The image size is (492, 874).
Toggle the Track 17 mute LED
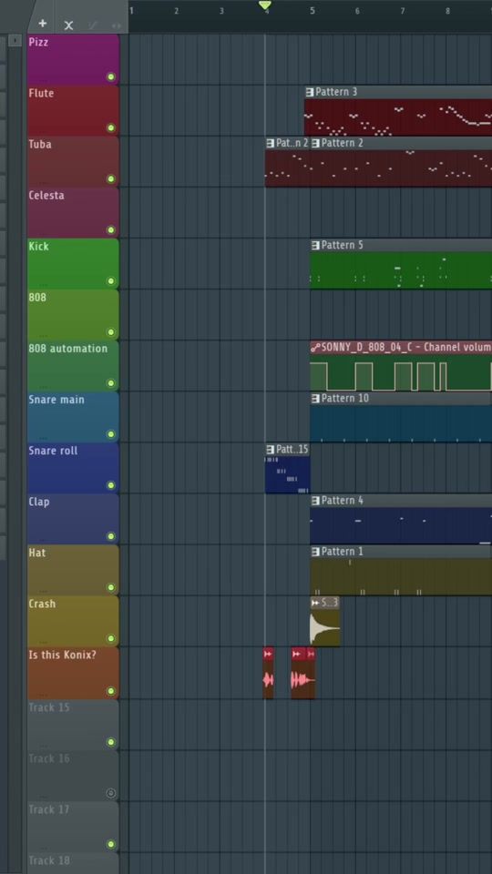110,845
